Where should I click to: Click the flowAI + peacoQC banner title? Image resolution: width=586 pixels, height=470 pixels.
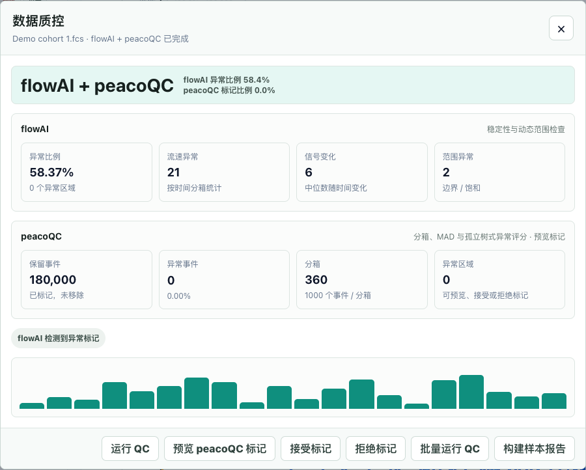pos(97,85)
